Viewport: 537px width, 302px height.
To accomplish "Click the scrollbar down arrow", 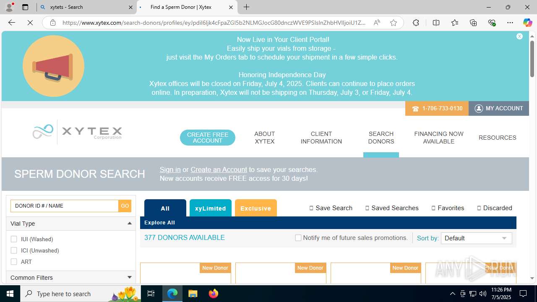I will click(x=532, y=278).
